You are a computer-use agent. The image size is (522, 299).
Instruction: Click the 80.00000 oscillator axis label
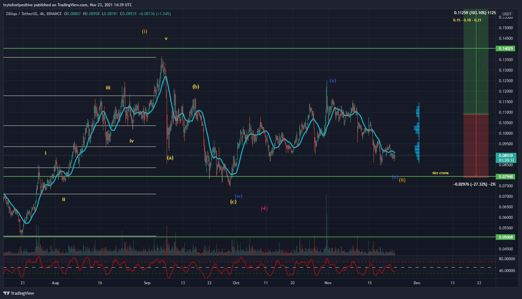(x=507, y=259)
